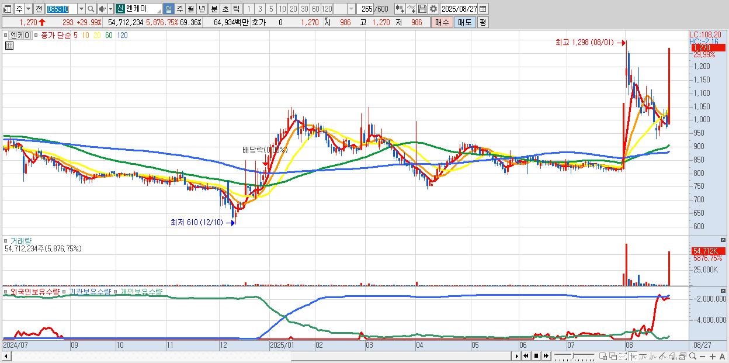Viewport: 729px width, 363px height.
Task: Click the split window grid icon
Action: 603,357
